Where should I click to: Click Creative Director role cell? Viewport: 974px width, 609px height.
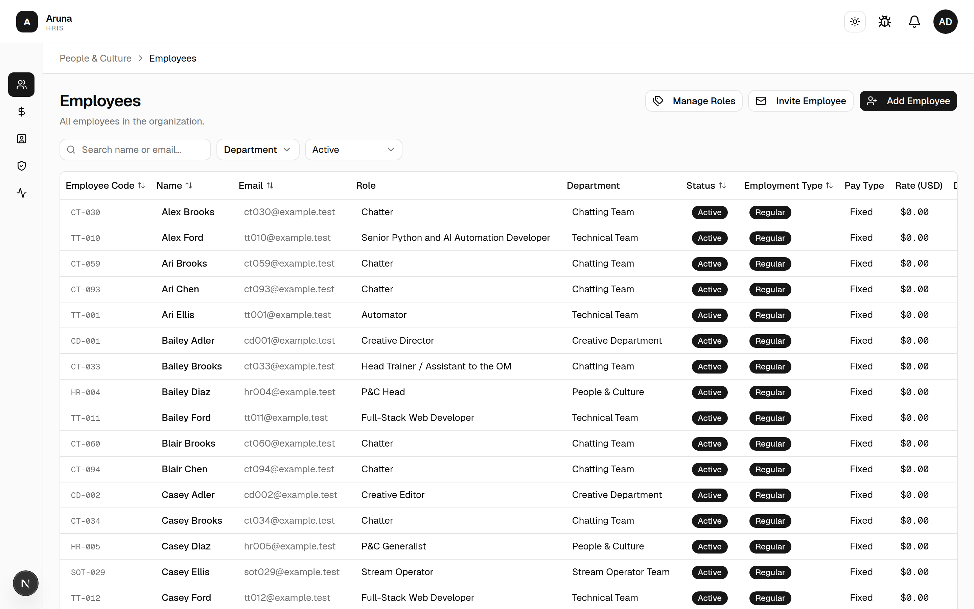click(397, 341)
